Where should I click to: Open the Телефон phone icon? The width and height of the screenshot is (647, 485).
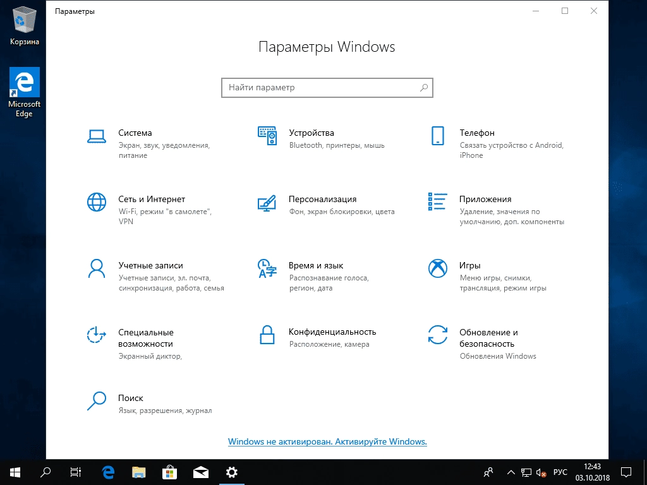point(437,136)
